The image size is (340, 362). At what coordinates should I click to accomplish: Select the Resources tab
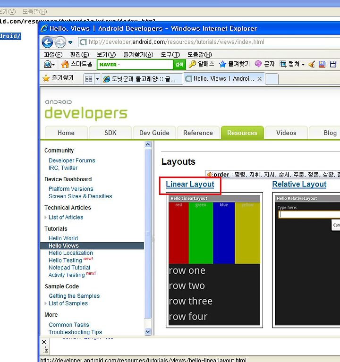[242, 133]
